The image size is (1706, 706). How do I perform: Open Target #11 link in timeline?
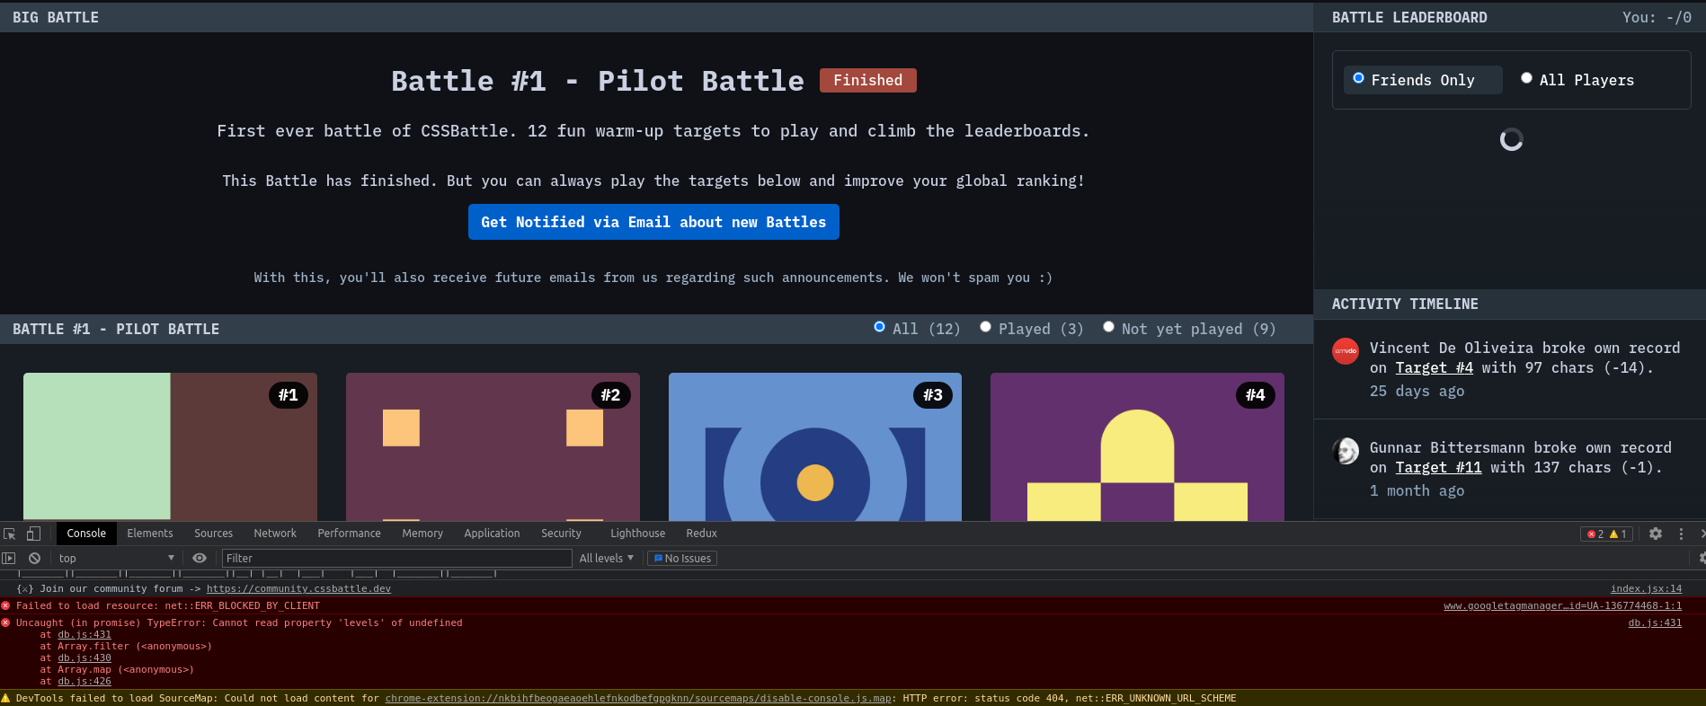[1438, 467]
